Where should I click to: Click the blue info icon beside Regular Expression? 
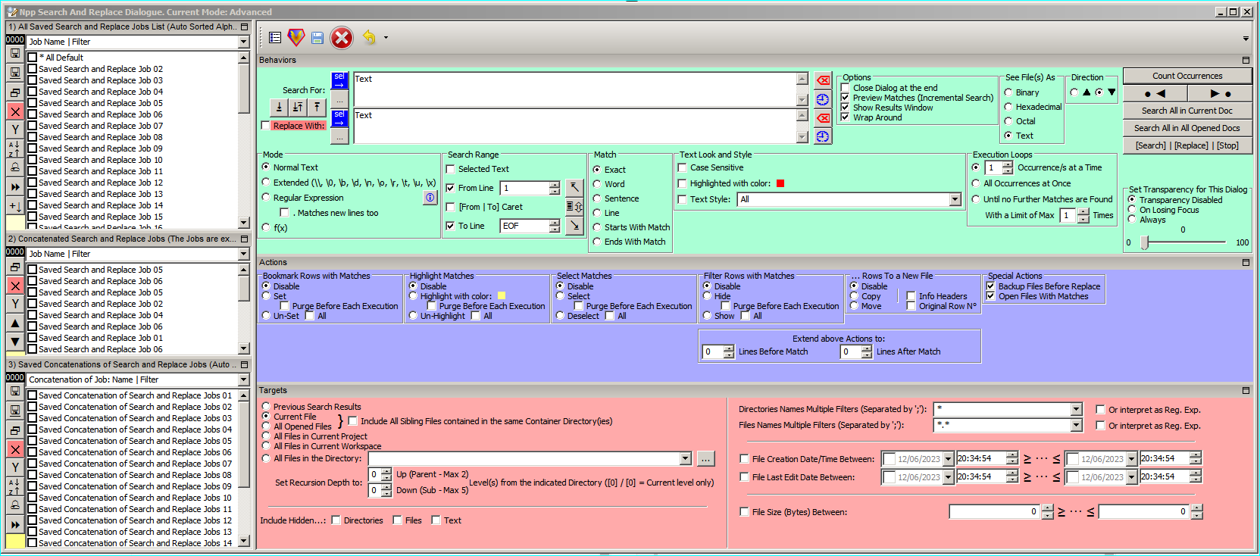pyautogui.click(x=430, y=197)
